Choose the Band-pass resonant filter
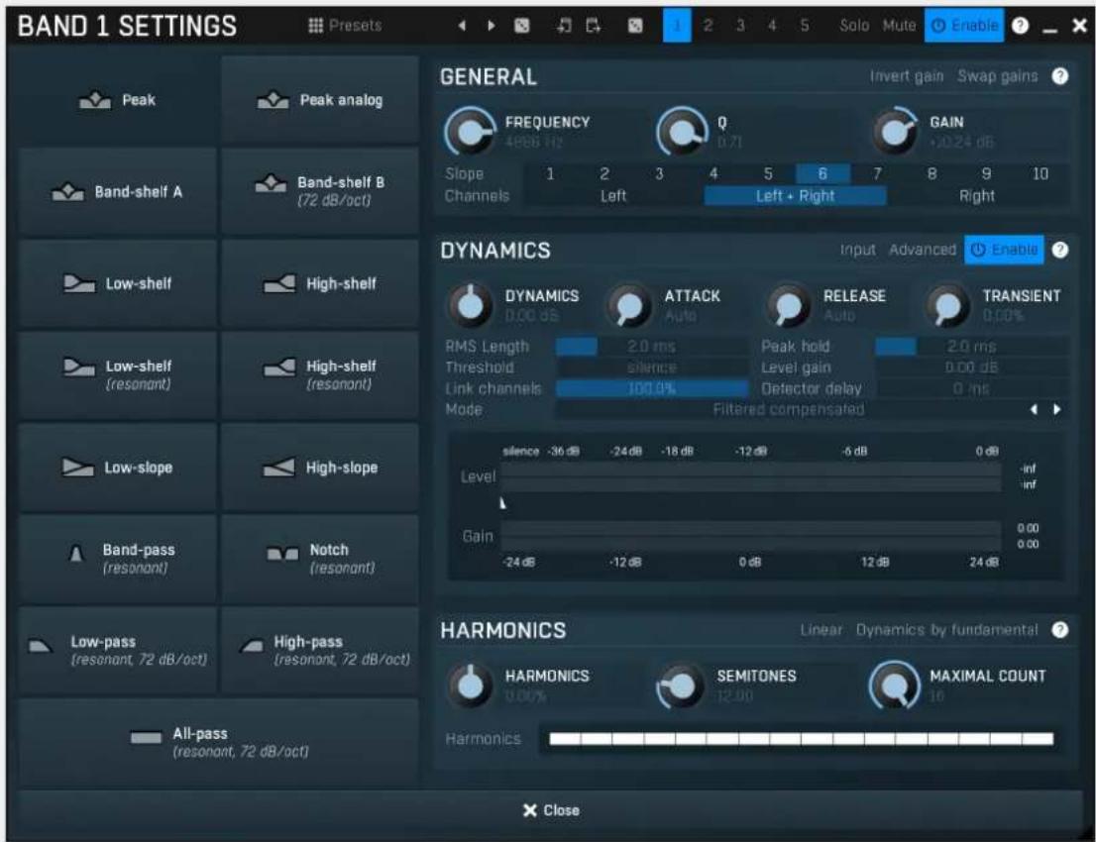 (117, 559)
